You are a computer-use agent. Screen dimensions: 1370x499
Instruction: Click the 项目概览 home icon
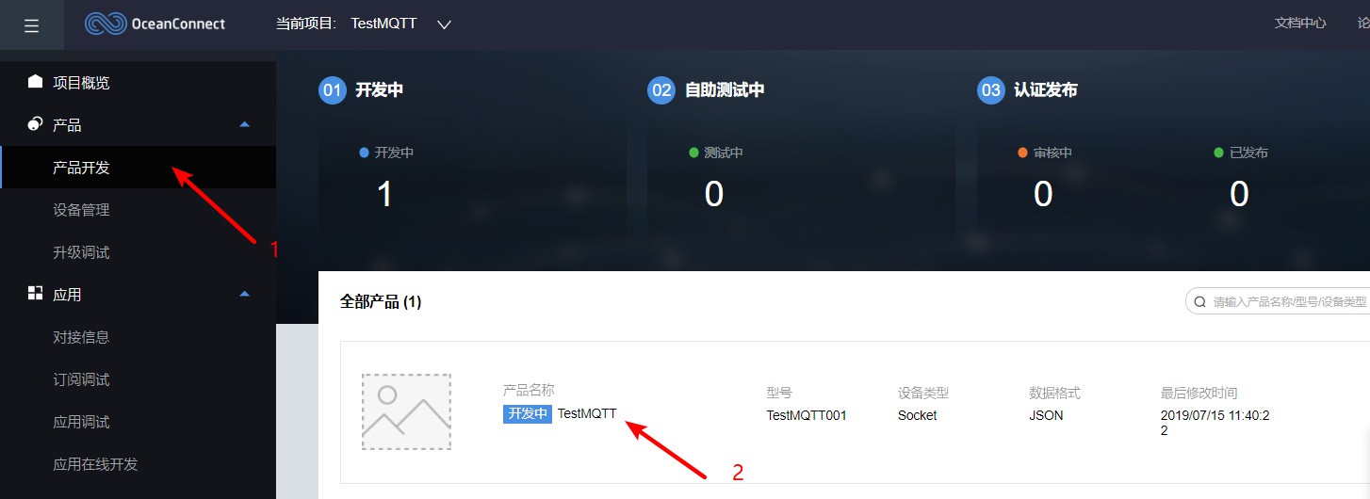pyautogui.click(x=35, y=82)
